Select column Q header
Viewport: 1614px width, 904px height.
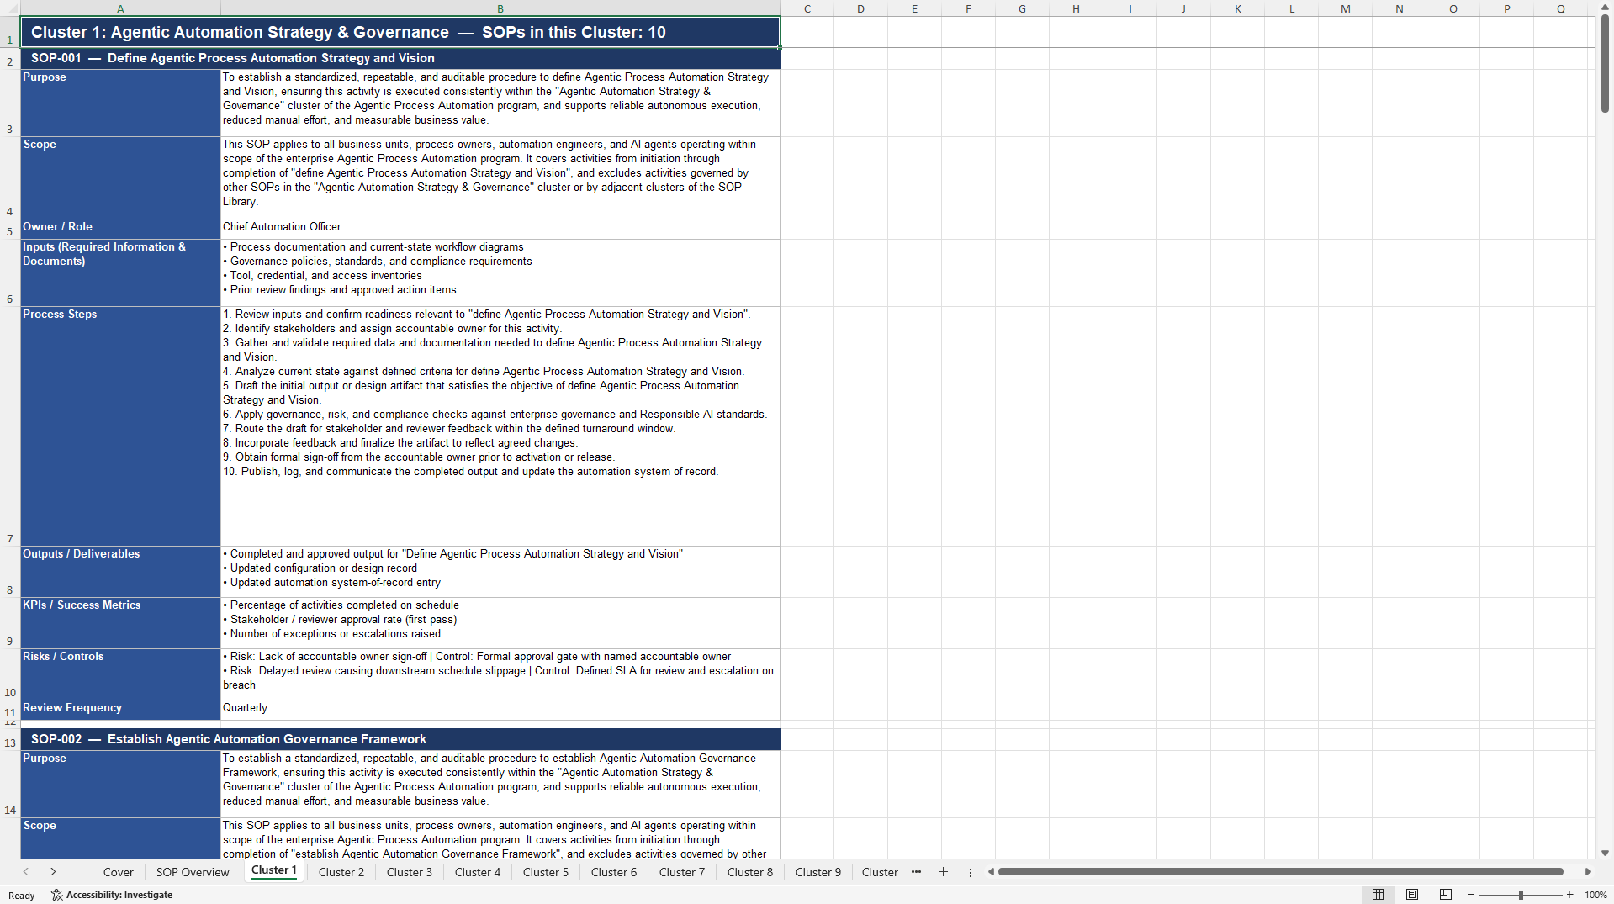(1561, 8)
